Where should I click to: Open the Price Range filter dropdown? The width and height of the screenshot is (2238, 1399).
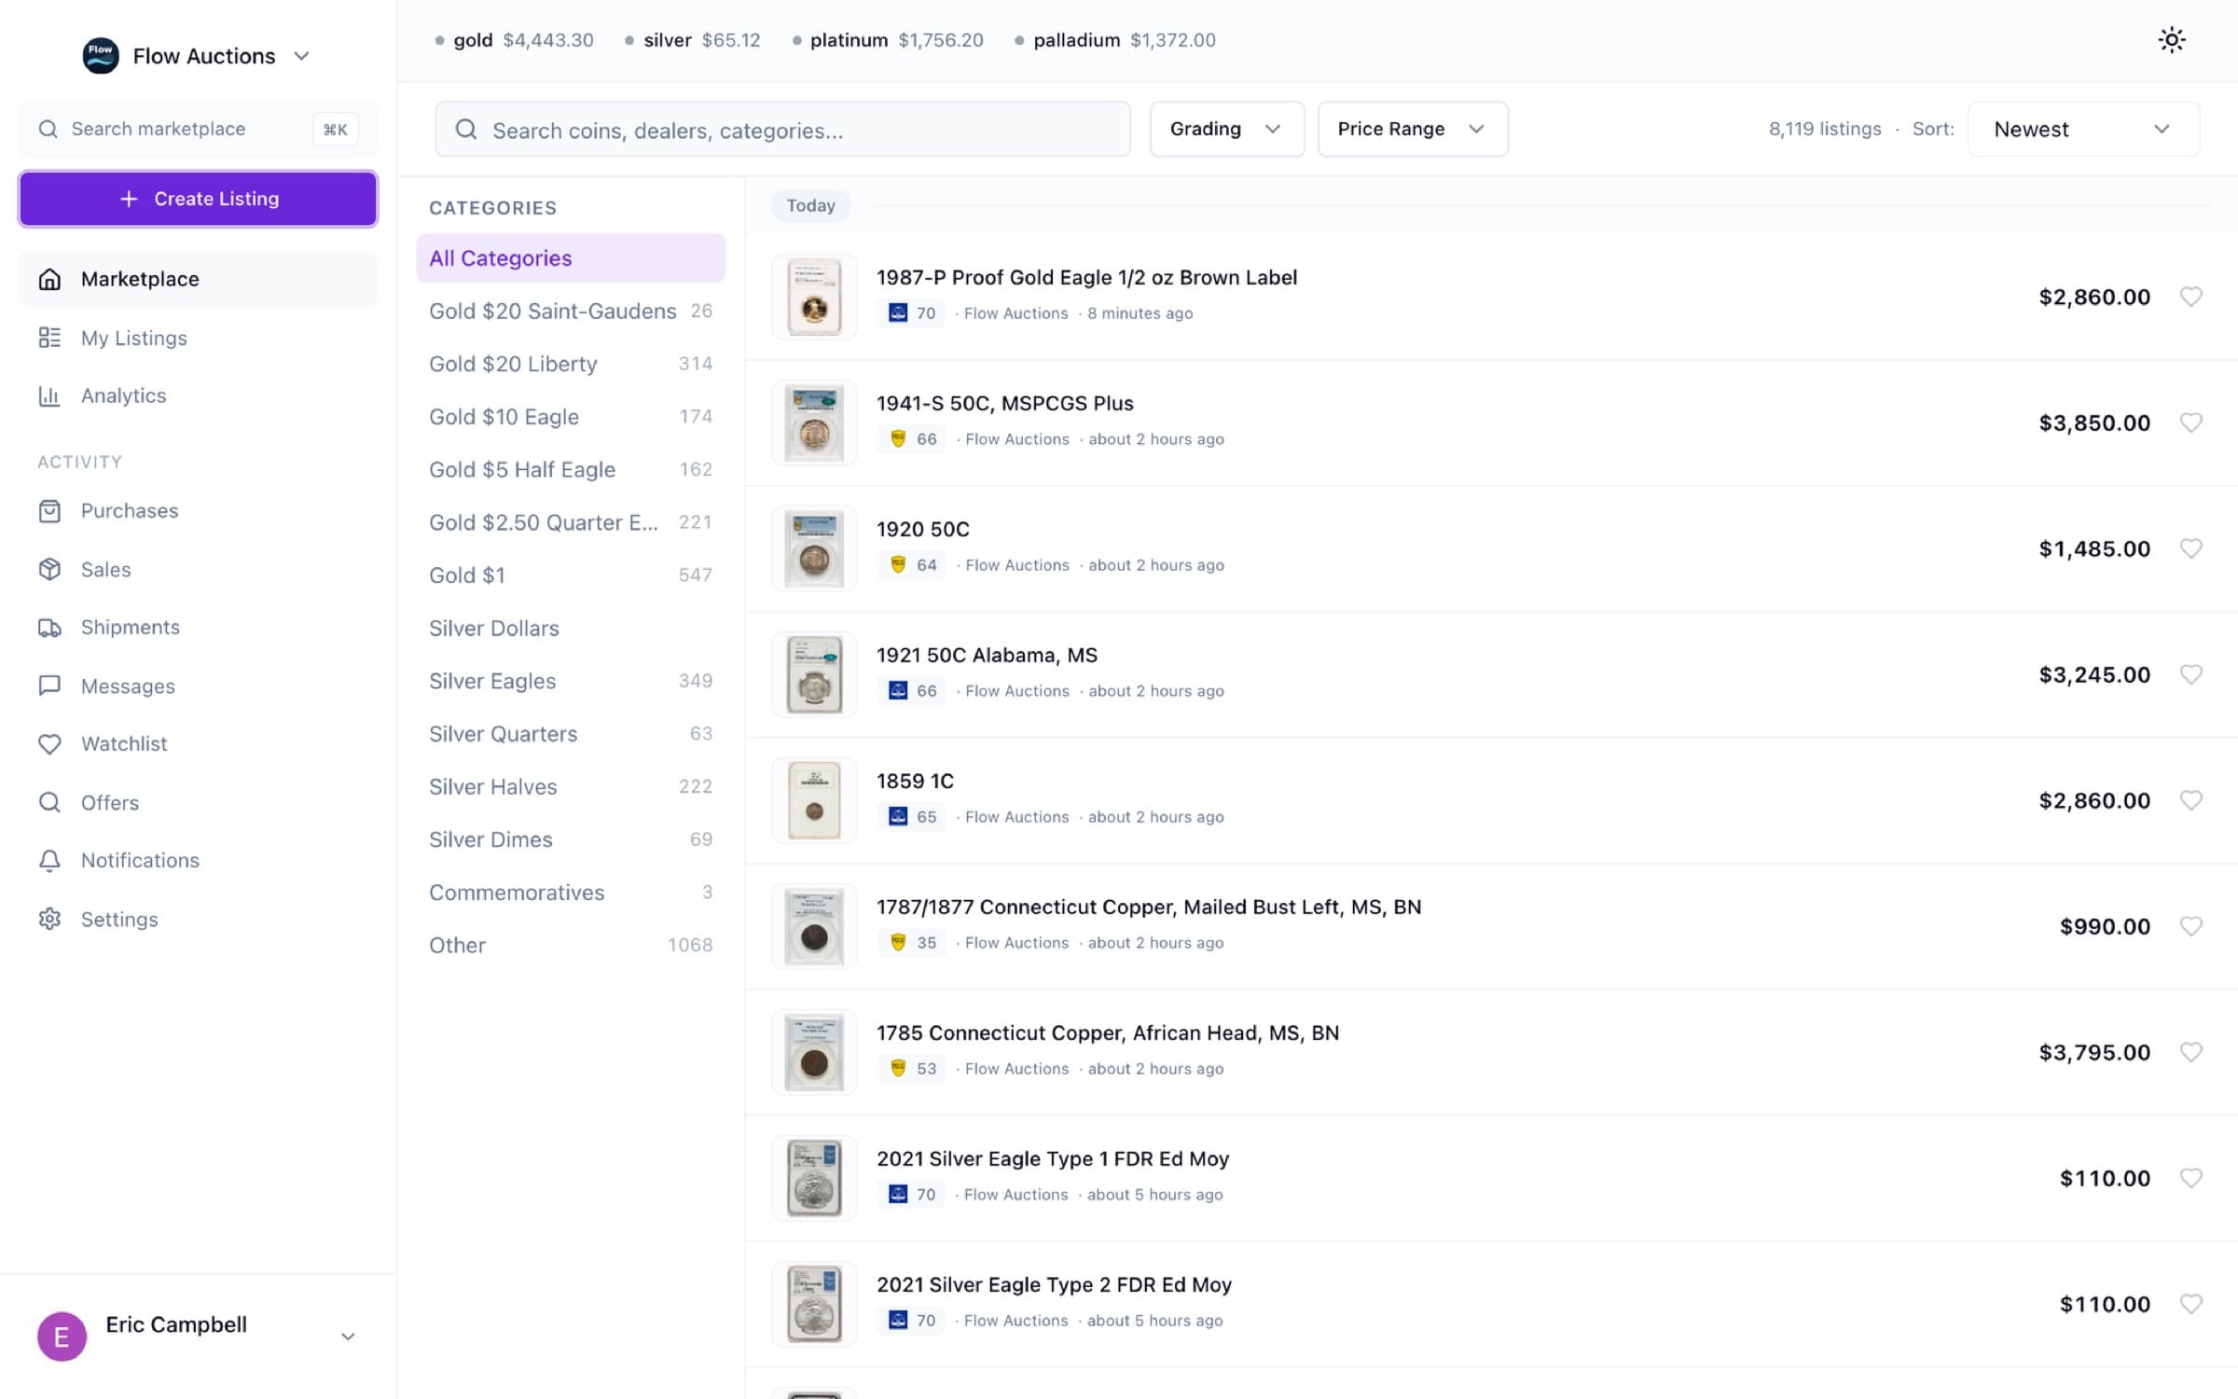[1412, 129]
